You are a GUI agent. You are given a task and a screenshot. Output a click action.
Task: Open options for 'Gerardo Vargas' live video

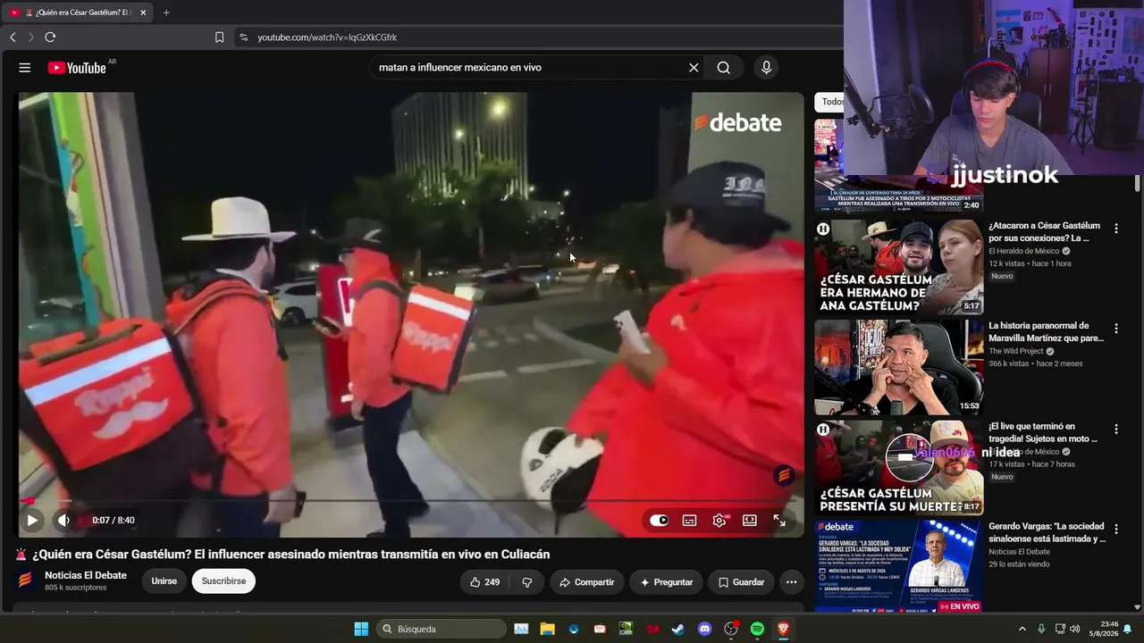1116,530
